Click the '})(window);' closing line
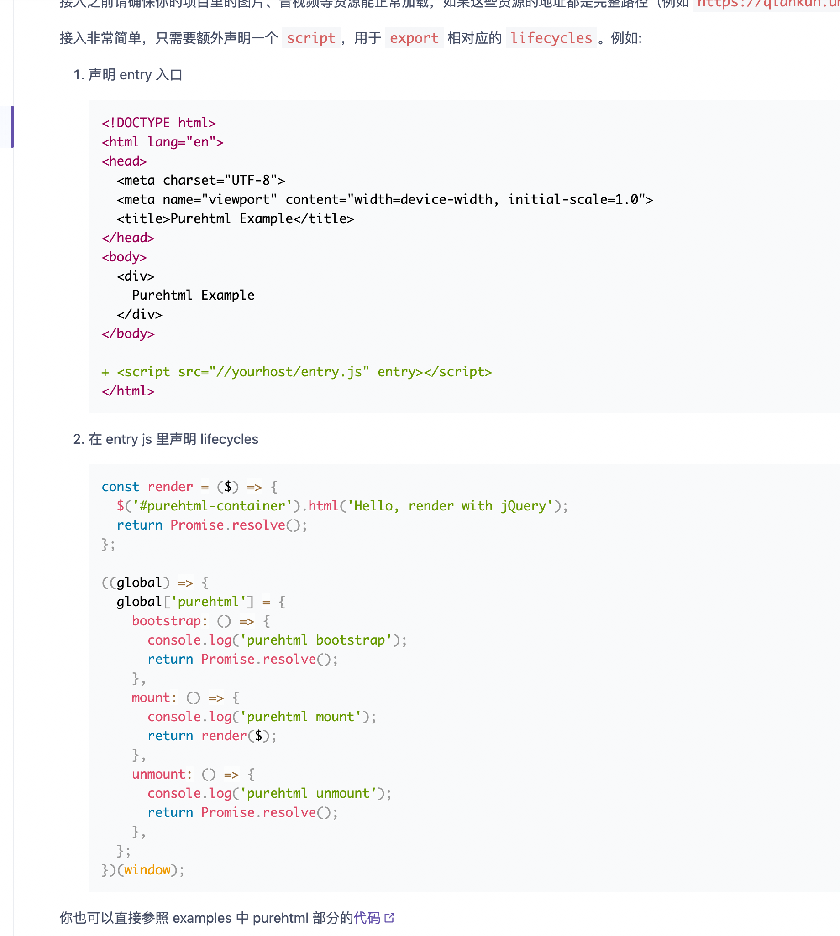Screen dimensions: 840x936 (x=143, y=869)
